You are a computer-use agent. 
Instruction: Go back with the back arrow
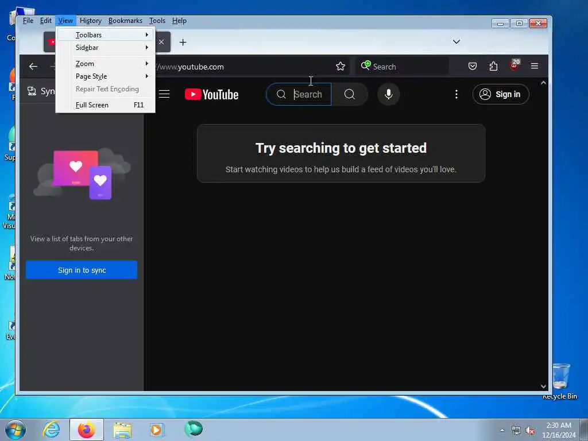(33, 67)
